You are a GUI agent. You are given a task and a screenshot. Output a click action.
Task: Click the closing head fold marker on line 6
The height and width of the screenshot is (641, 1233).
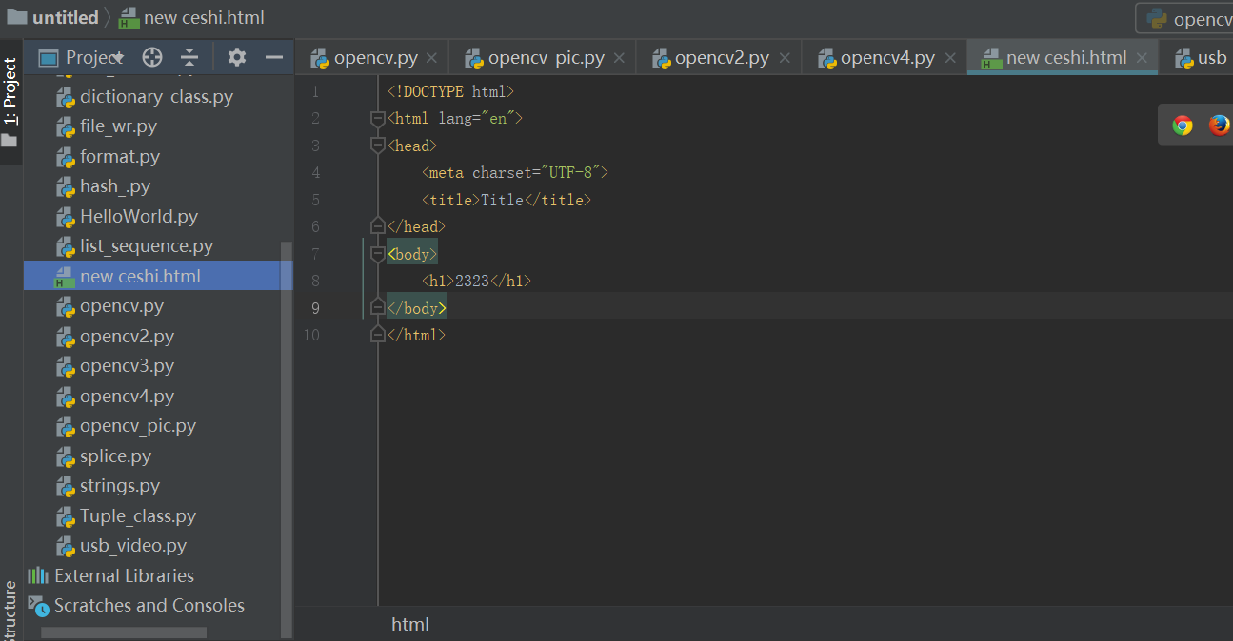pos(377,226)
